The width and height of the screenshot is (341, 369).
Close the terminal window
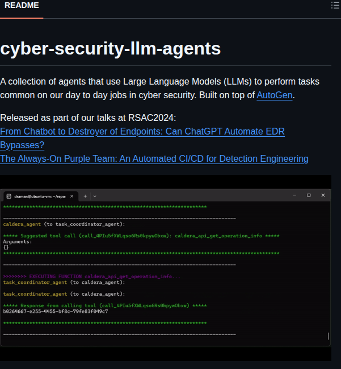[x=323, y=195]
